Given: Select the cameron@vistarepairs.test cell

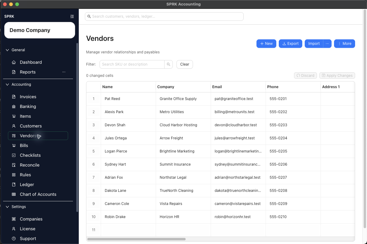Looking at the screenshot, I should click(238, 204).
